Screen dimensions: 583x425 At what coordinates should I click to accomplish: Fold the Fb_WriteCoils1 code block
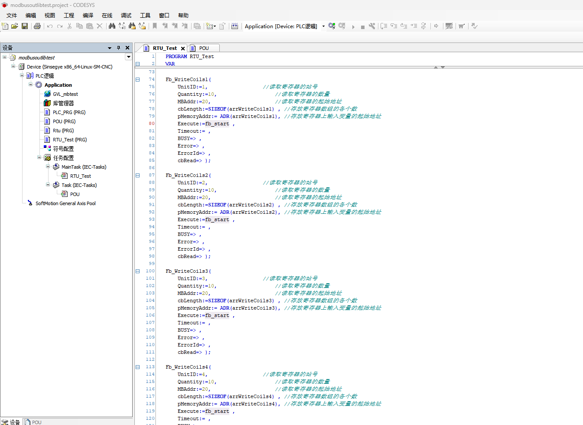coord(137,79)
